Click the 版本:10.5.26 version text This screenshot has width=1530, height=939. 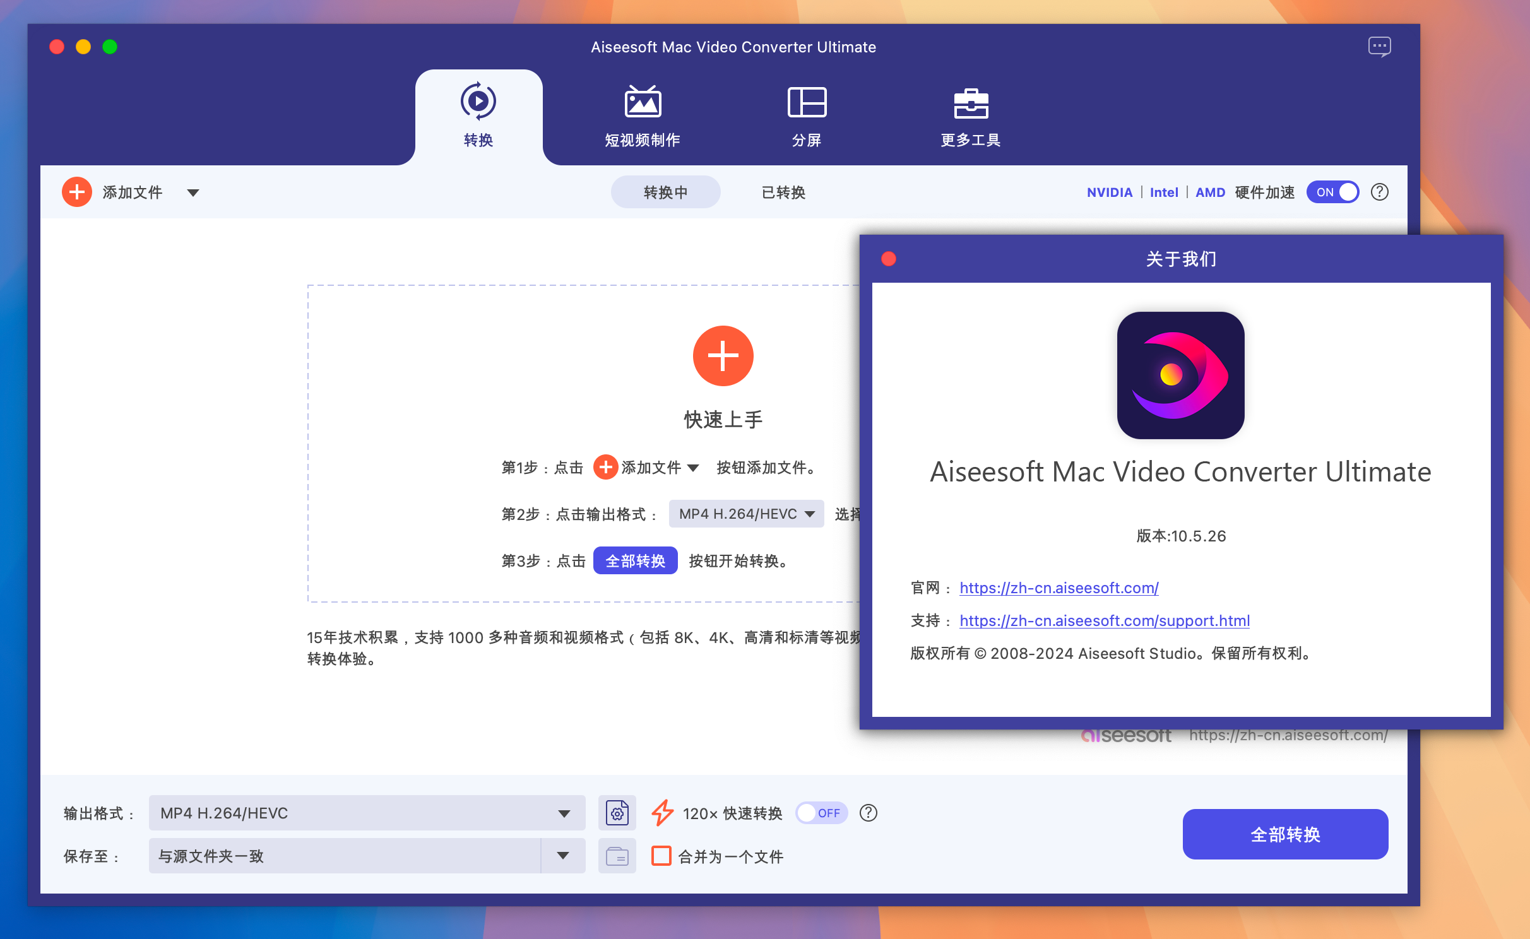1181,536
